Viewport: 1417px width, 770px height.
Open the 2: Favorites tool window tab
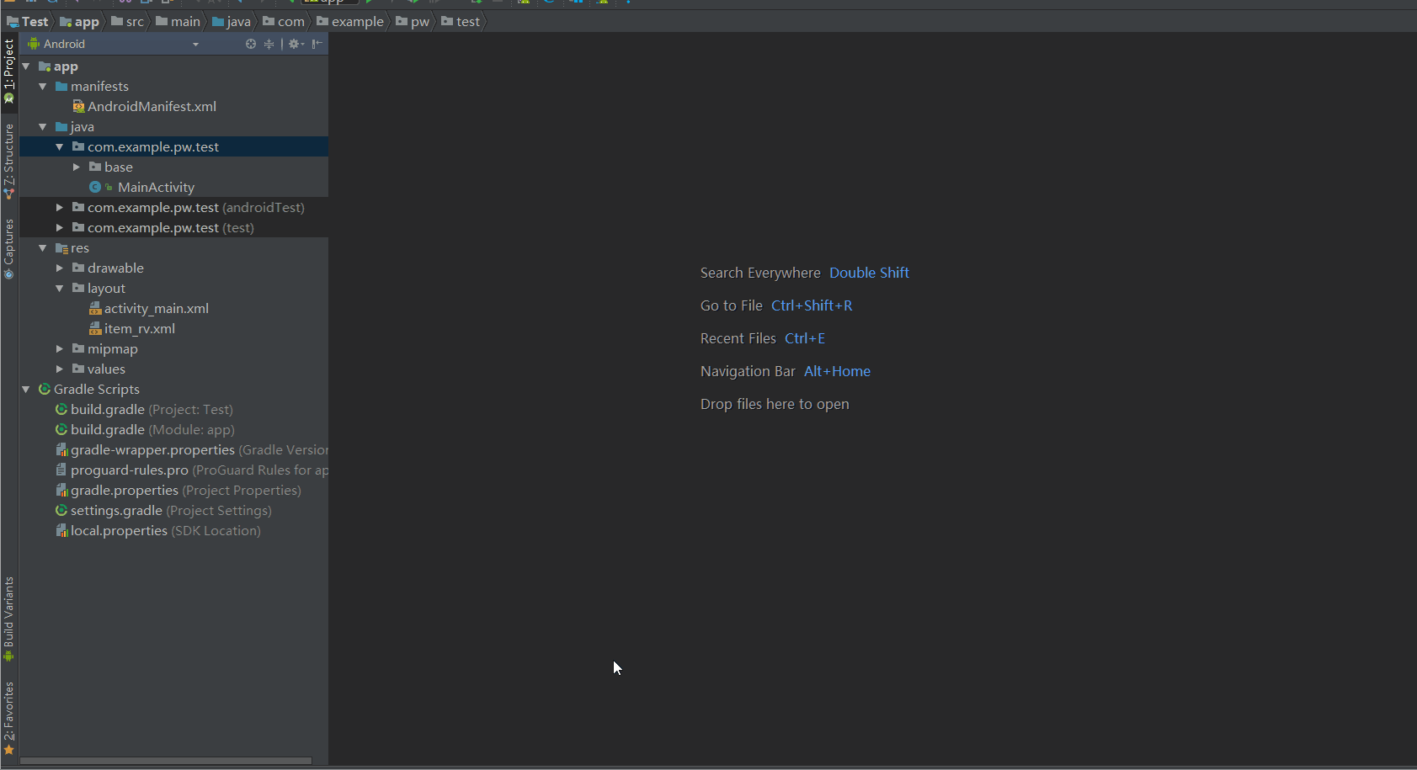[x=9, y=718]
